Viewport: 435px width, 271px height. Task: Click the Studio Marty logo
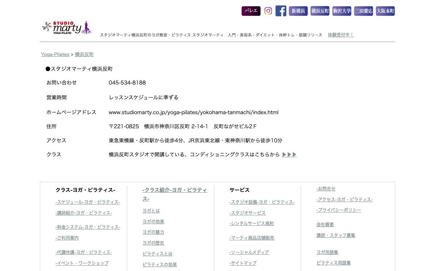pos(67,27)
